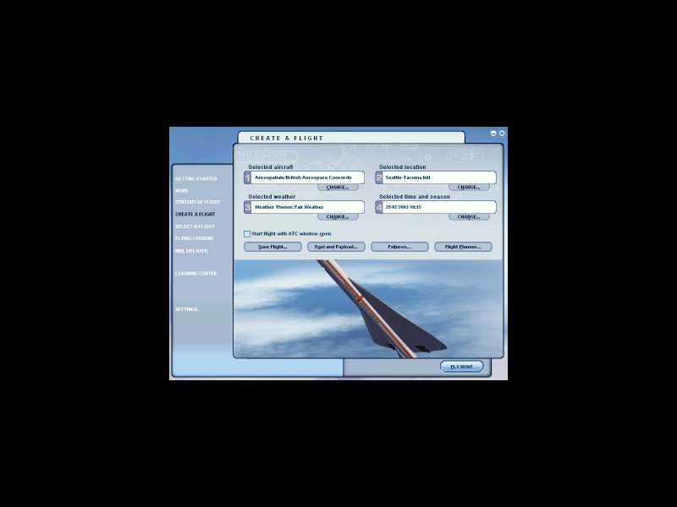Select Multiplayer in the left menu
This screenshot has height=507, width=677.
tap(190, 251)
